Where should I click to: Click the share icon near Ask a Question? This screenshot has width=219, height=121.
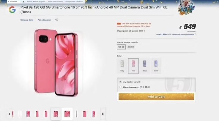click(56, 20)
